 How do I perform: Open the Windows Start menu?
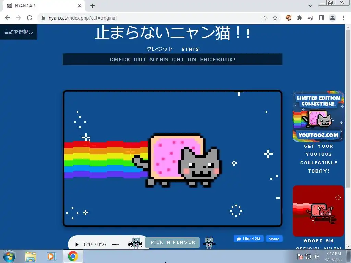[9, 256]
